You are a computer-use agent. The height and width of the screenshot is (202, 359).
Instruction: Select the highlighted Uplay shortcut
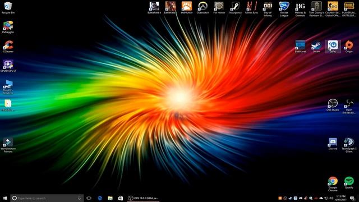point(333,47)
